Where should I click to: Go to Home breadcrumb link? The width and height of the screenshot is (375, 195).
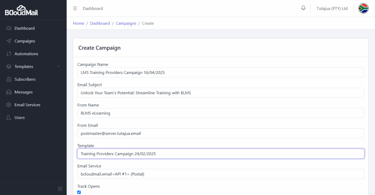pos(78,23)
